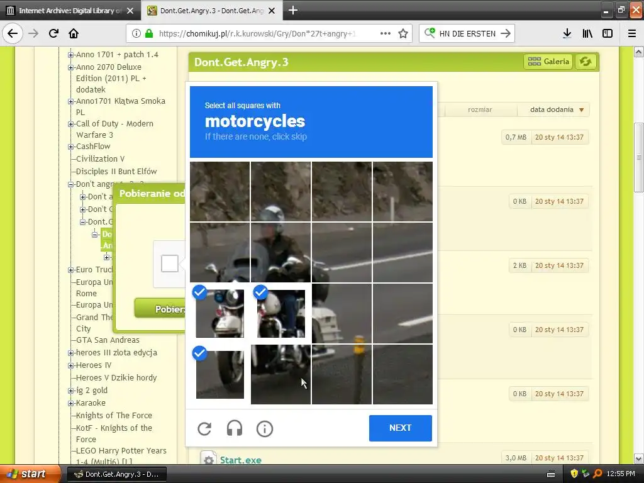Open the Firefox hamburger menu
The height and width of the screenshot is (483, 644).
tap(632, 33)
